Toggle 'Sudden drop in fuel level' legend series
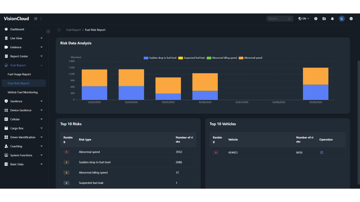 [160, 58]
